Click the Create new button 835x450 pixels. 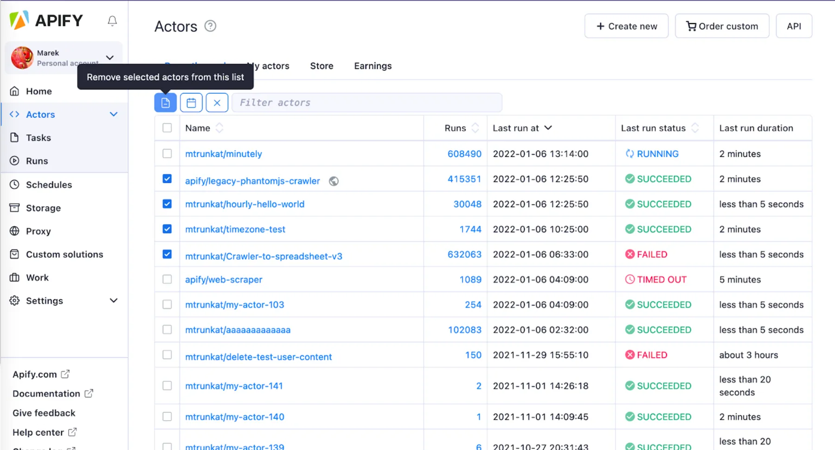tap(626, 26)
